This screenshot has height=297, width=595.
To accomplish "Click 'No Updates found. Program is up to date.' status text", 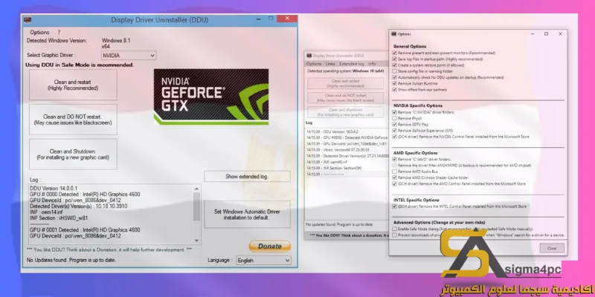I will (71, 261).
